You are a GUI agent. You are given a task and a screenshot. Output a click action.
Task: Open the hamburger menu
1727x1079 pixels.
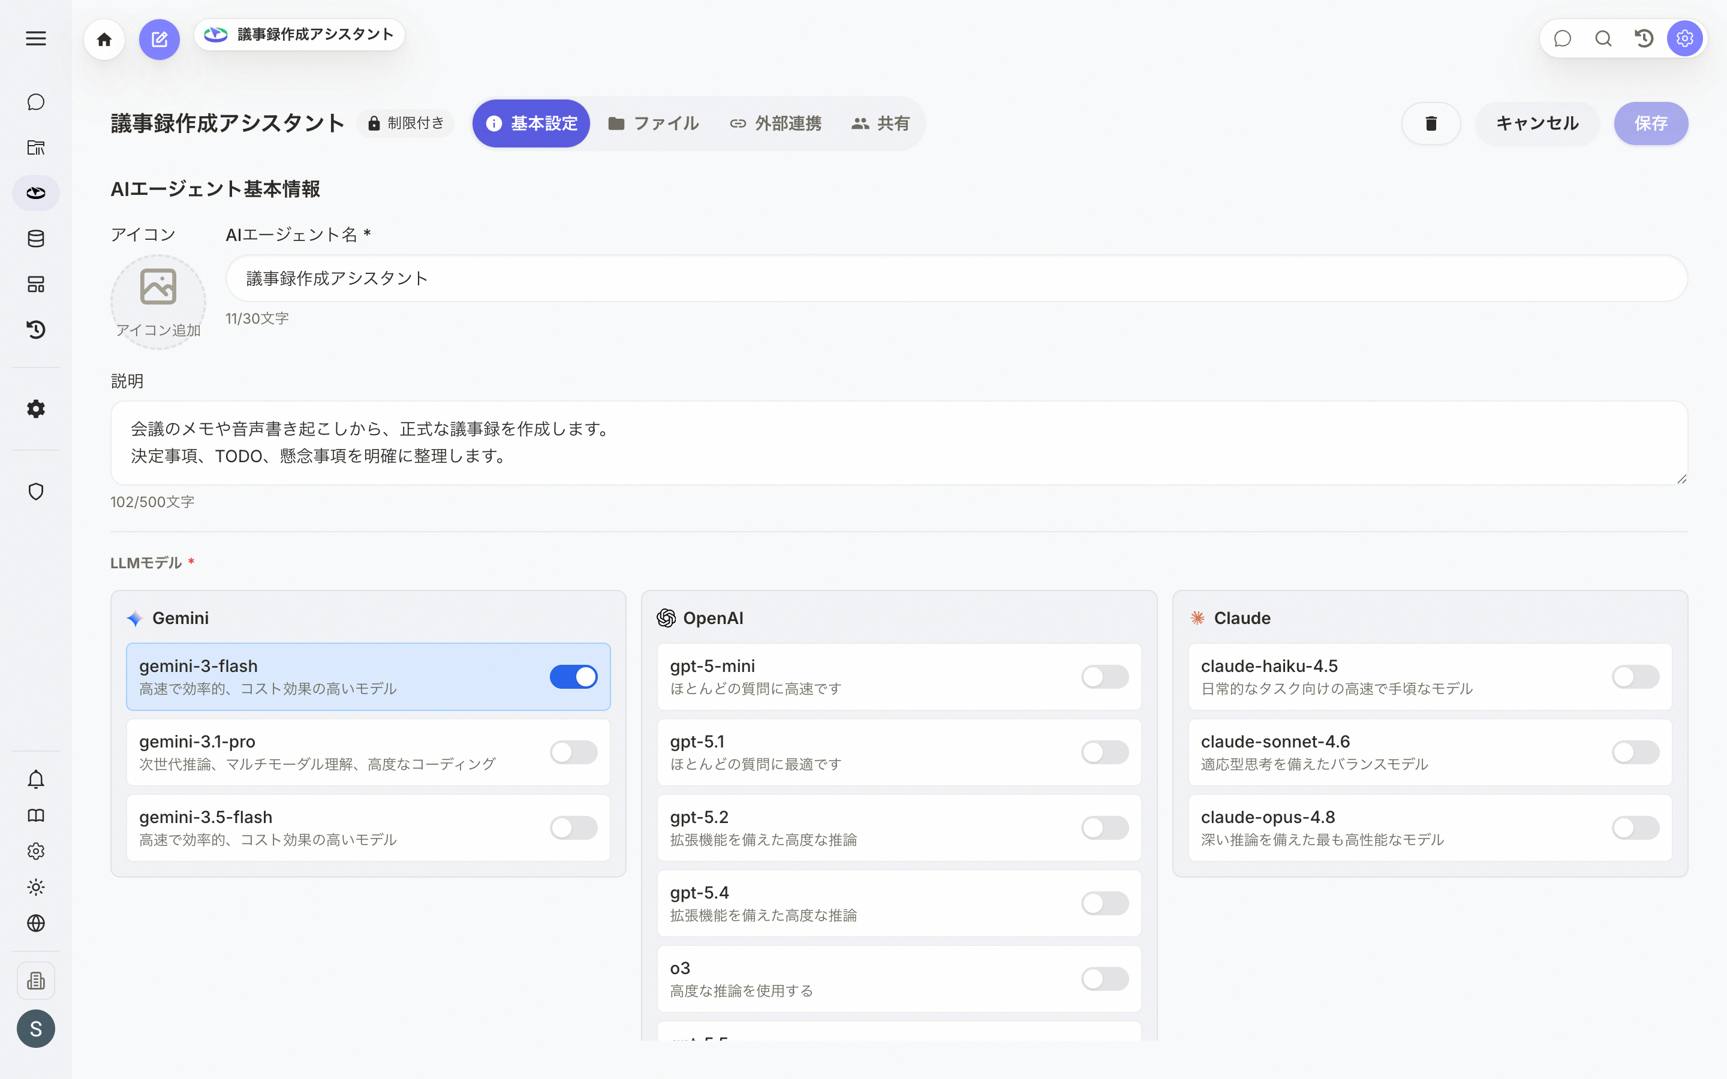coord(36,38)
